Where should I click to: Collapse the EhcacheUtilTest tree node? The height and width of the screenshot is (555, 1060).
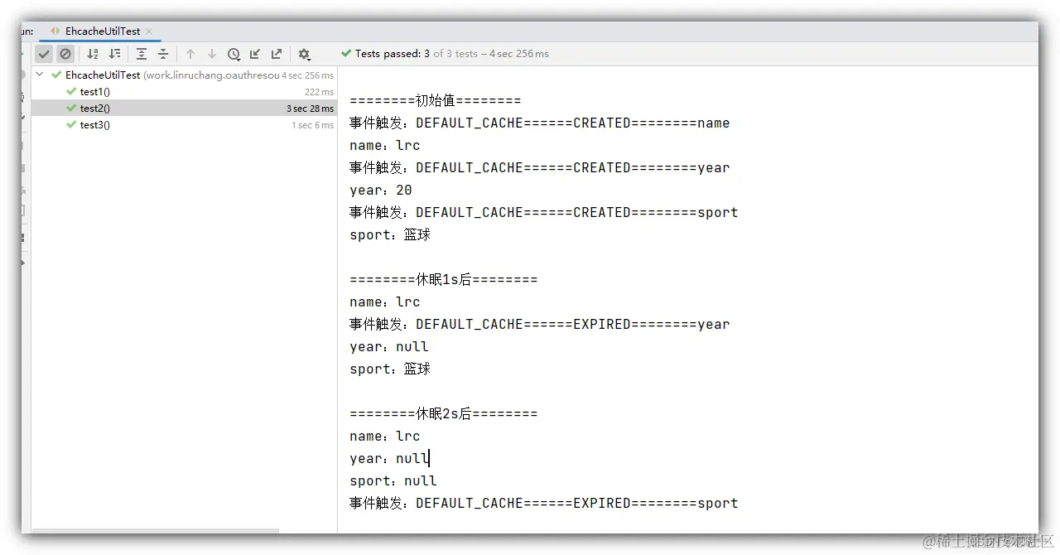point(41,75)
